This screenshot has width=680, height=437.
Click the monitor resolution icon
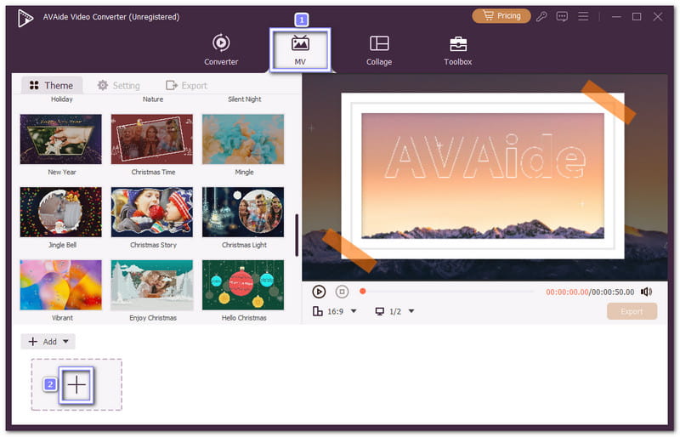coord(380,311)
